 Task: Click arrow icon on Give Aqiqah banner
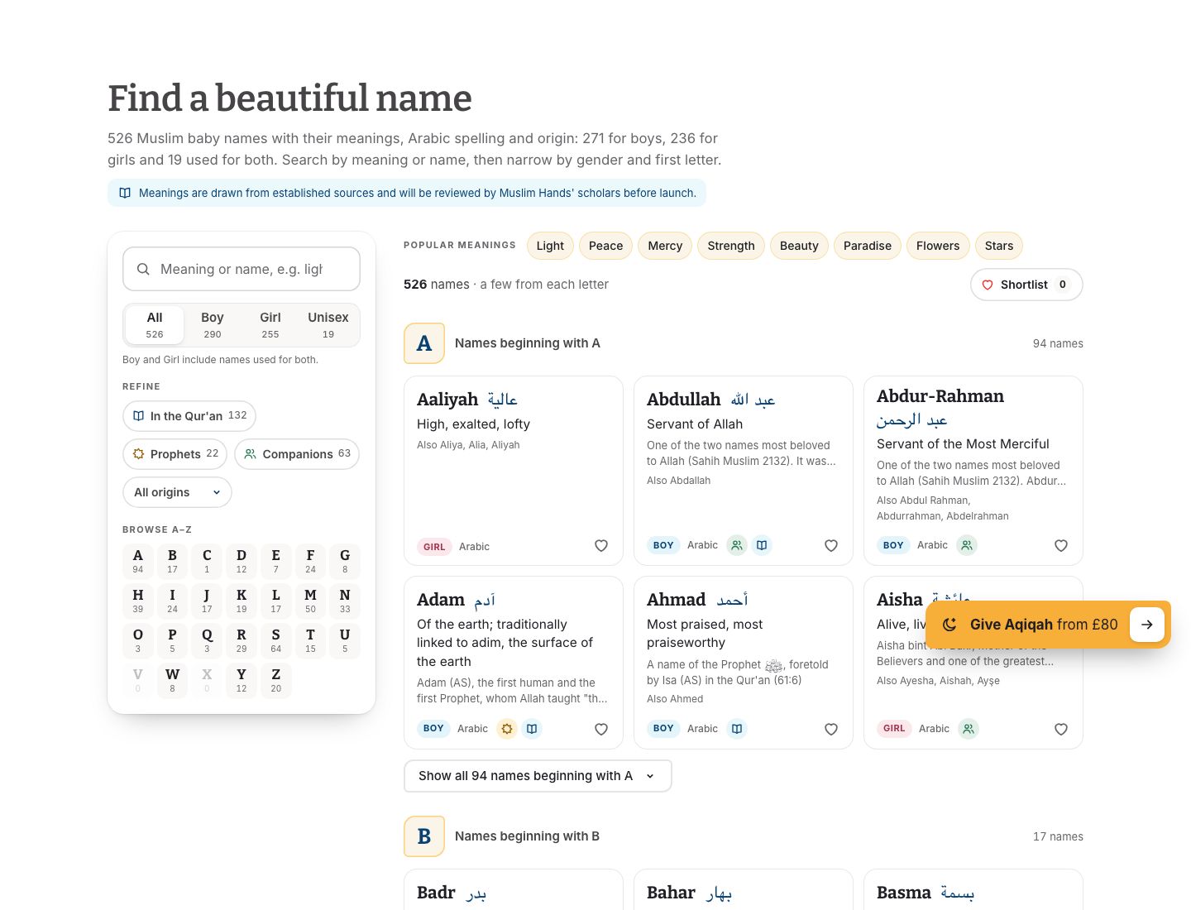(1147, 625)
